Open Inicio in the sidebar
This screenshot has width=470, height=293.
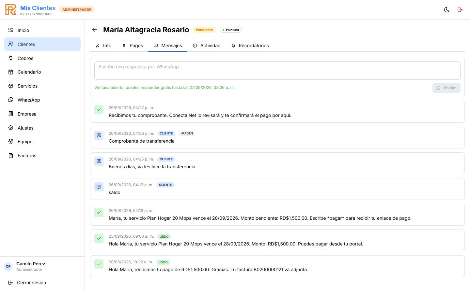coord(42,30)
